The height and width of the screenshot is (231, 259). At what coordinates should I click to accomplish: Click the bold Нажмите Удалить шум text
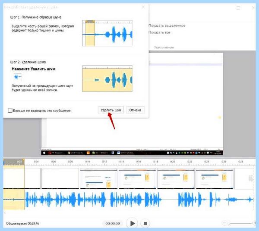tap(34, 69)
